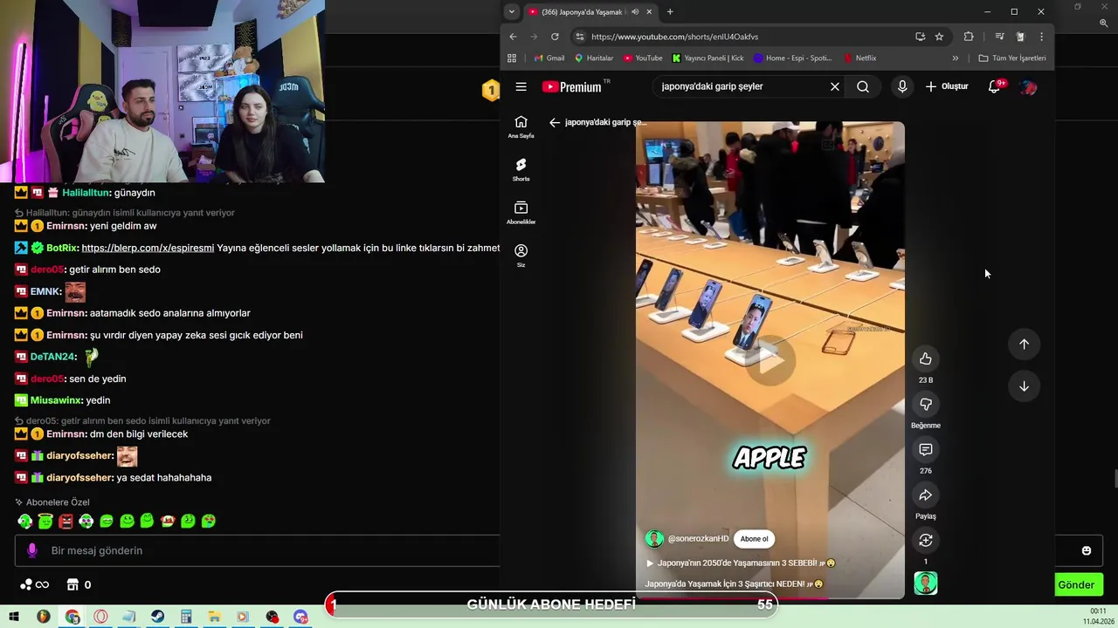
Task: Start voice search with the microphone icon
Action: (902, 86)
